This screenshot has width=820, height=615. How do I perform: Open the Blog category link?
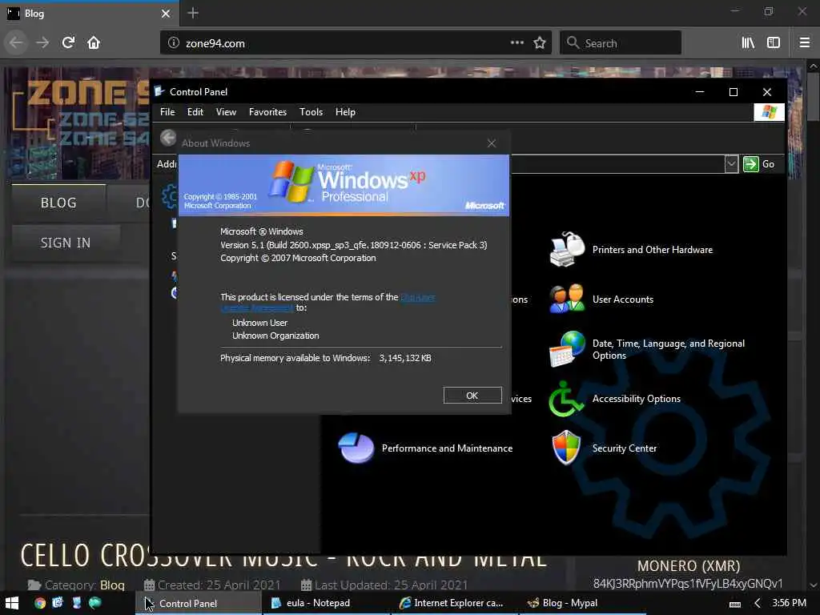coord(112,585)
